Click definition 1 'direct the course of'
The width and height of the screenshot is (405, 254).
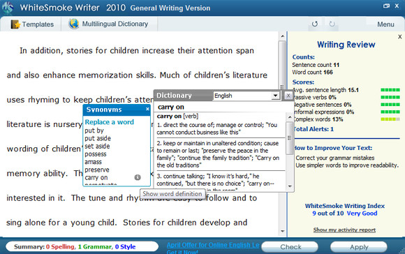point(217,128)
